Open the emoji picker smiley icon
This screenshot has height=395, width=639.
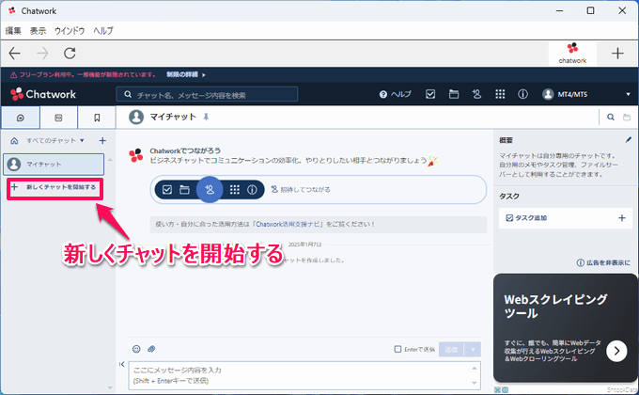(136, 349)
